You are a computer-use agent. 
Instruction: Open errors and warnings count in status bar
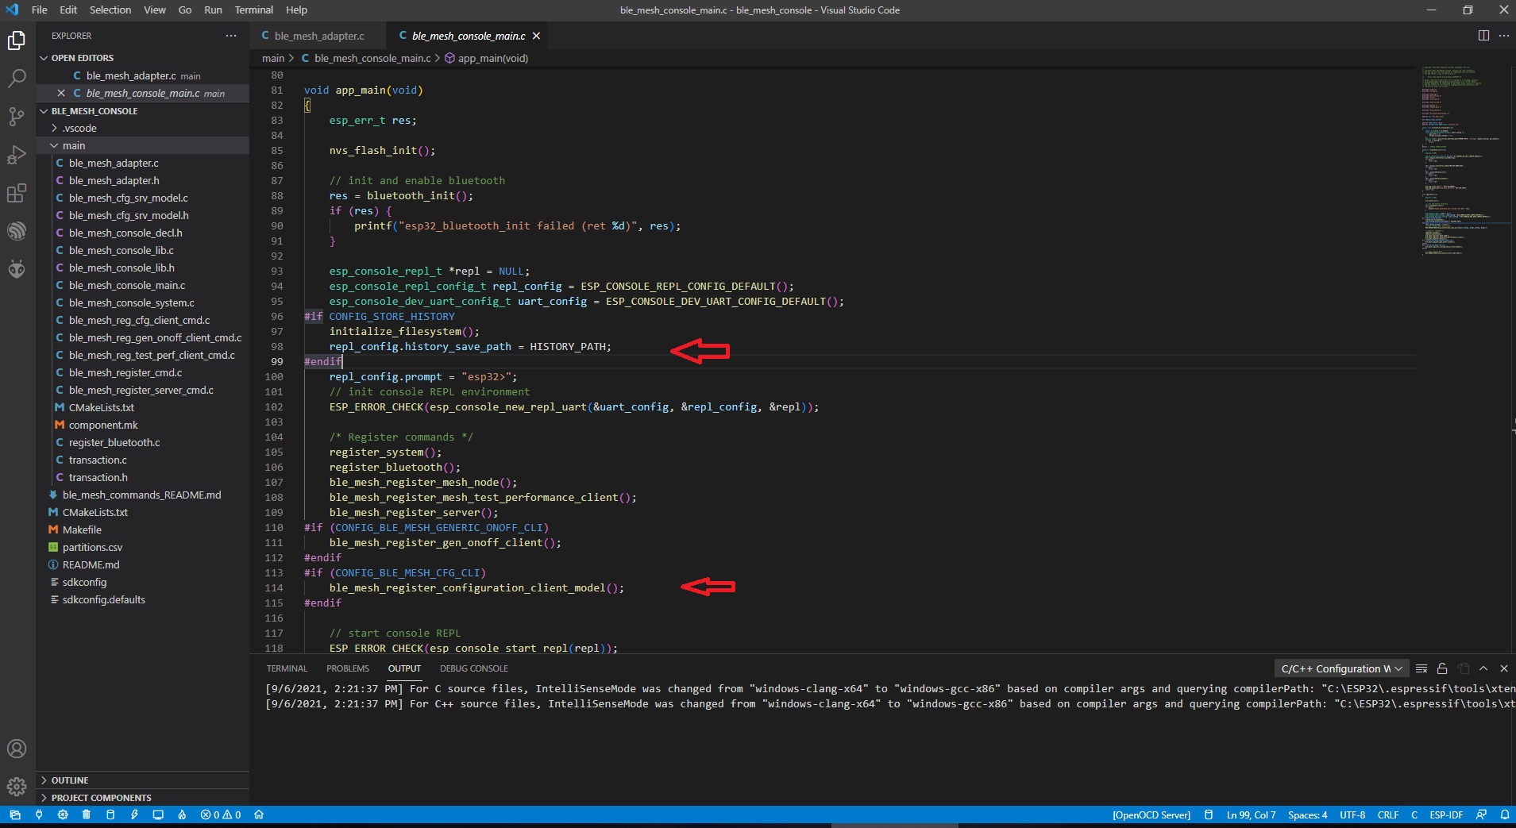[221, 815]
